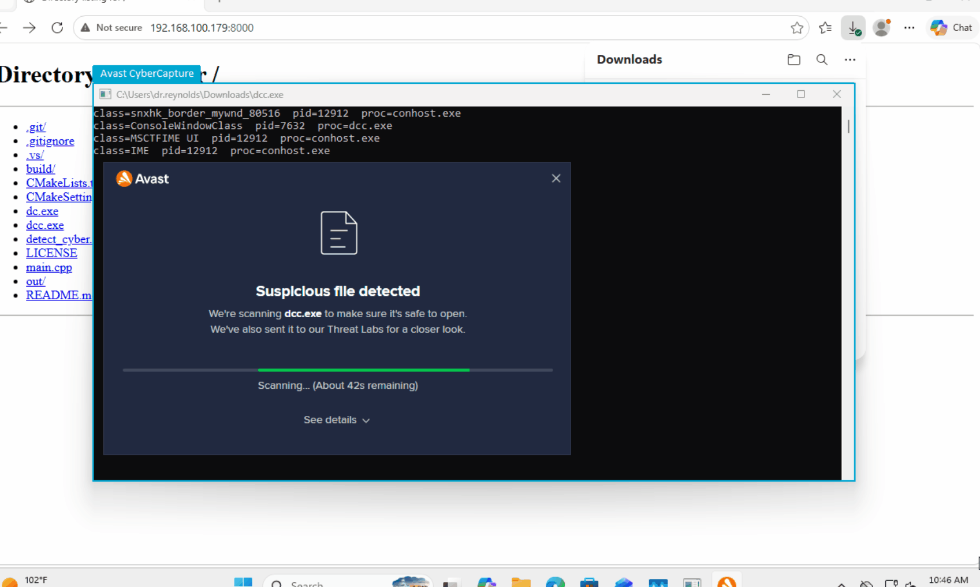This screenshot has width=980, height=587.
Task: Click the text 'Suspicious file detected'
Action: (338, 291)
